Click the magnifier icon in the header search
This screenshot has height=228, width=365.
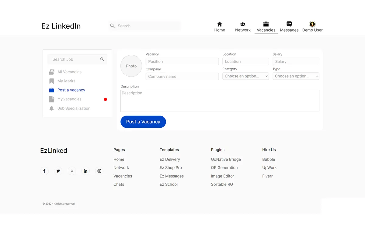tap(113, 26)
